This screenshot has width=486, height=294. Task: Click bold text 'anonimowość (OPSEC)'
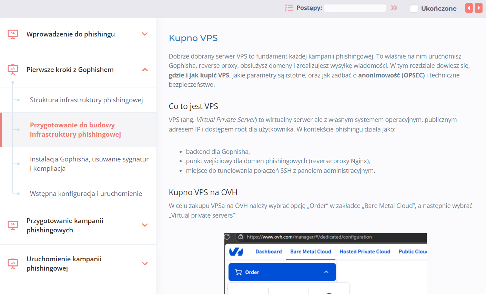(392, 75)
